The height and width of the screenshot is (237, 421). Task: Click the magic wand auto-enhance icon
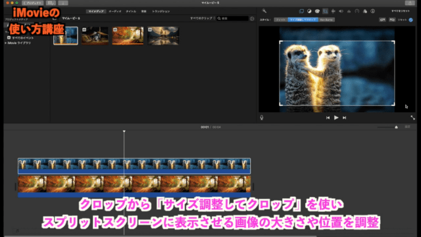pyautogui.click(x=264, y=11)
